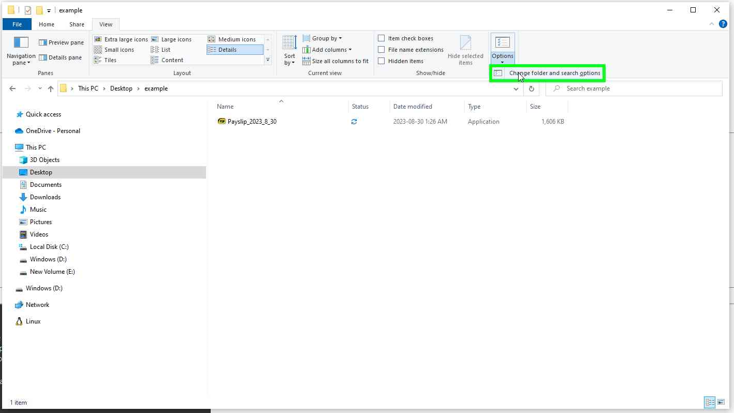The width and height of the screenshot is (734, 413).
Task: Go up one folder level
Action: point(51,89)
